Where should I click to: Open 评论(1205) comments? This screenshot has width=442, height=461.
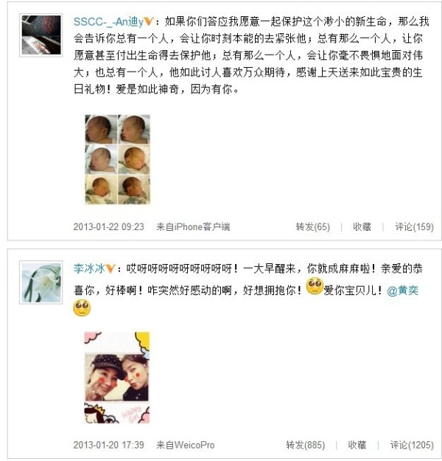412,445
